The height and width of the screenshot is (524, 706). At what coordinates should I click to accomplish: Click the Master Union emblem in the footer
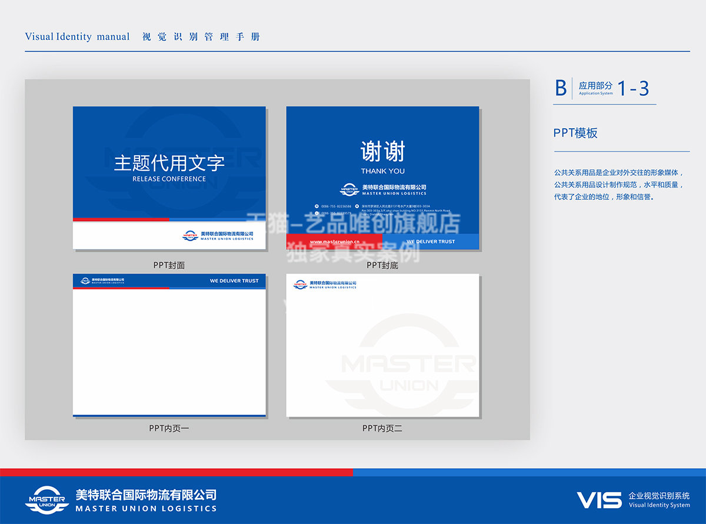click(x=47, y=500)
